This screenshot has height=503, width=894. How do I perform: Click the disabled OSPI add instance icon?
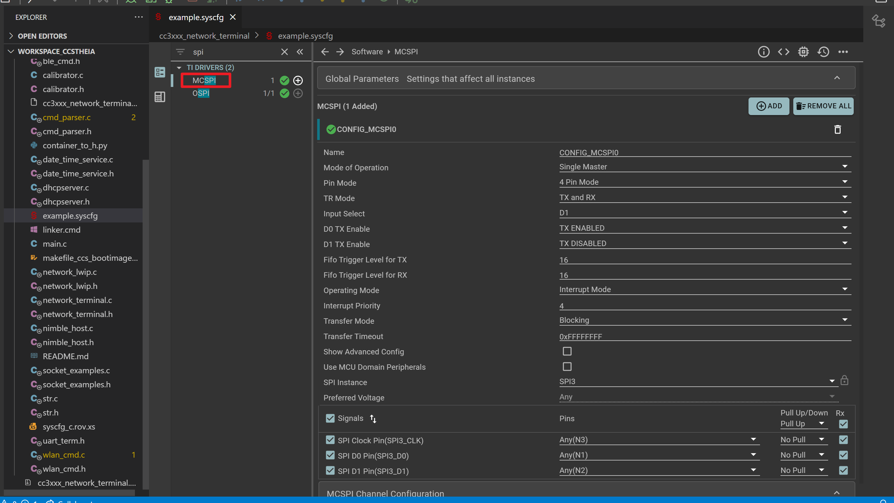point(298,93)
